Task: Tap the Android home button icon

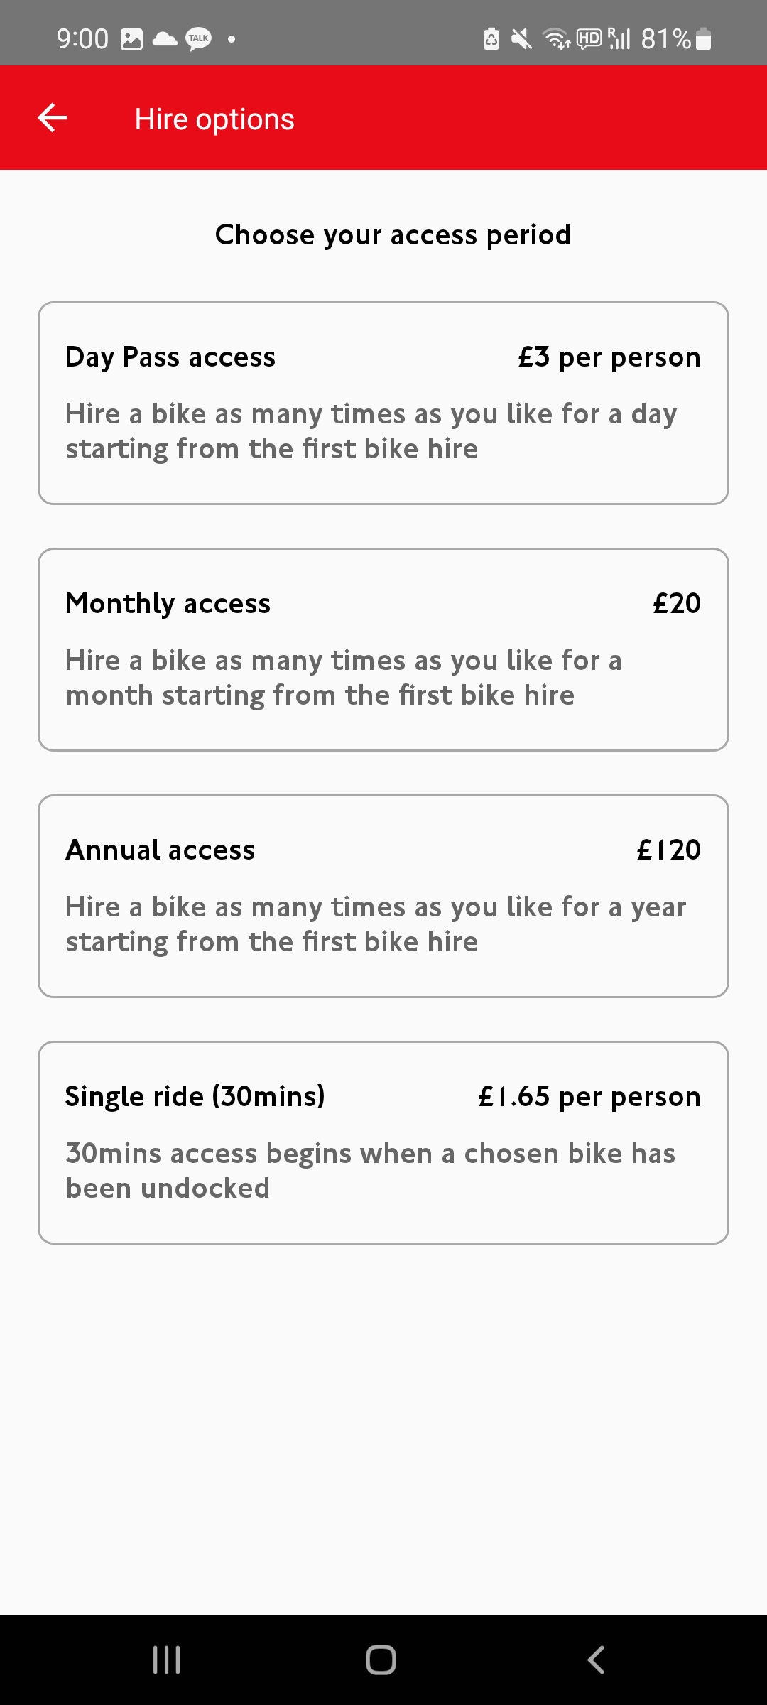Action: point(381,1660)
